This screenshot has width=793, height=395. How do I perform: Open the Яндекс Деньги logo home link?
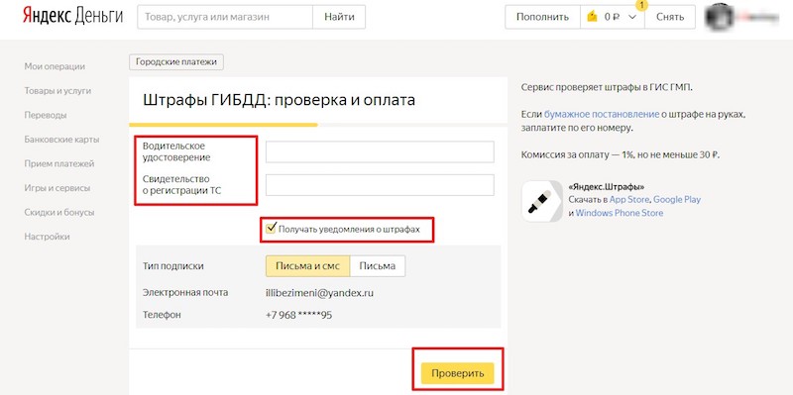[72, 17]
